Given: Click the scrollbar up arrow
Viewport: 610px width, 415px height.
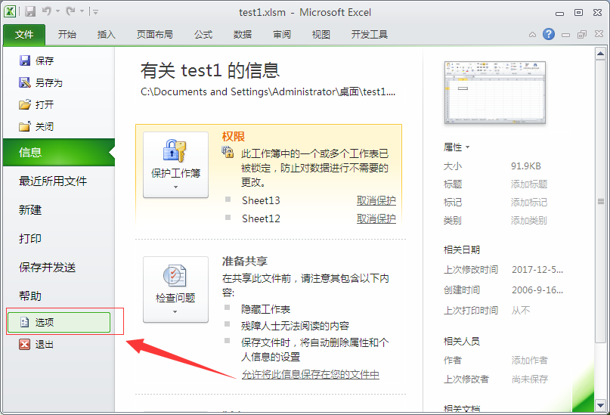Looking at the screenshot, I should point(600,53).
